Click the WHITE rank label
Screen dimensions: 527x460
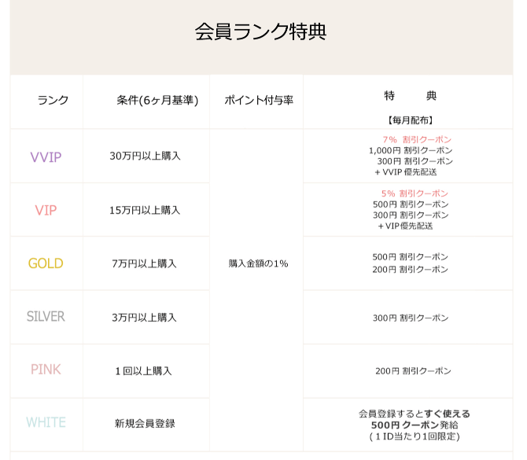click(x=46, y=422)
